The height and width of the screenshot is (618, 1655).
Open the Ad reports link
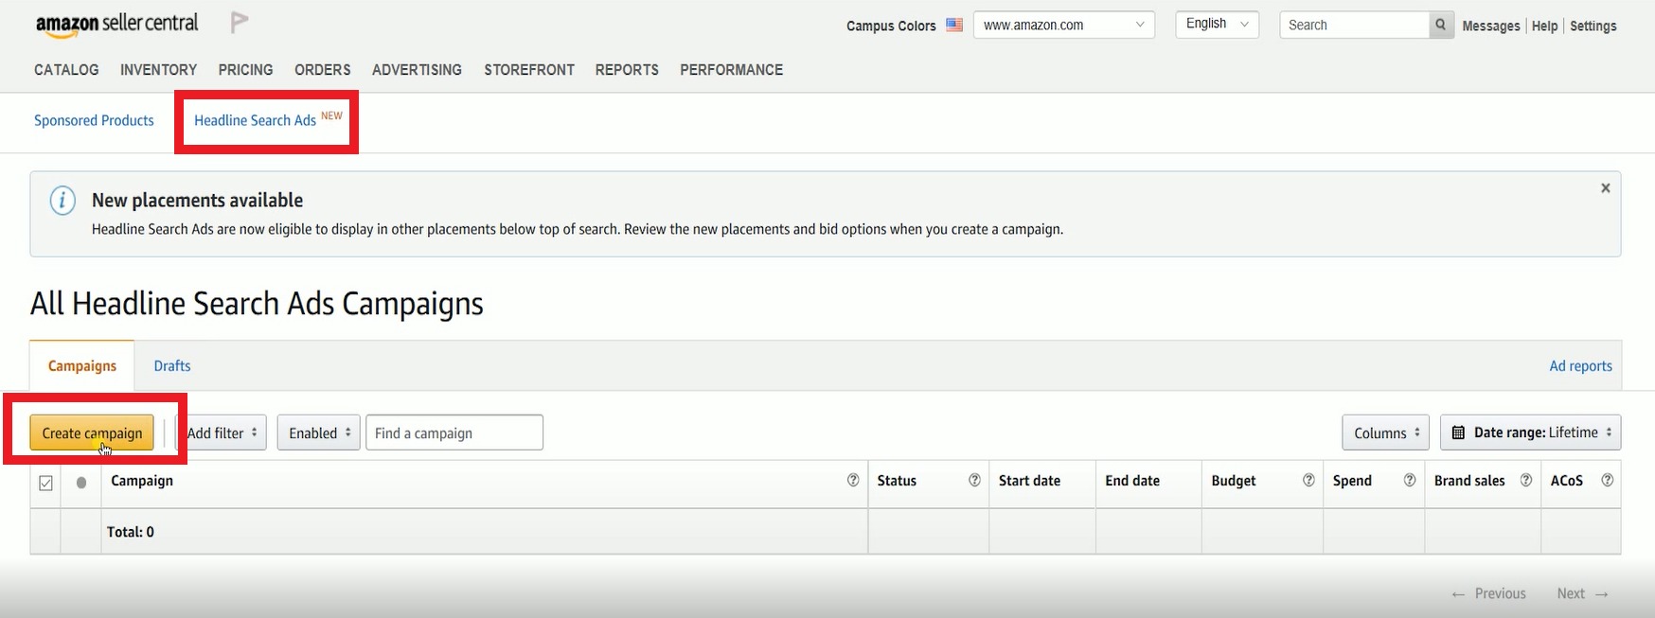pos(1580,366)
